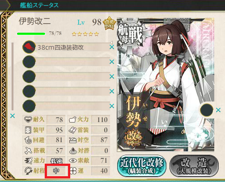Open the extra reinforcement slot circle
The height and width of the screenshot is (182, 225).
(x=207, y=110)
